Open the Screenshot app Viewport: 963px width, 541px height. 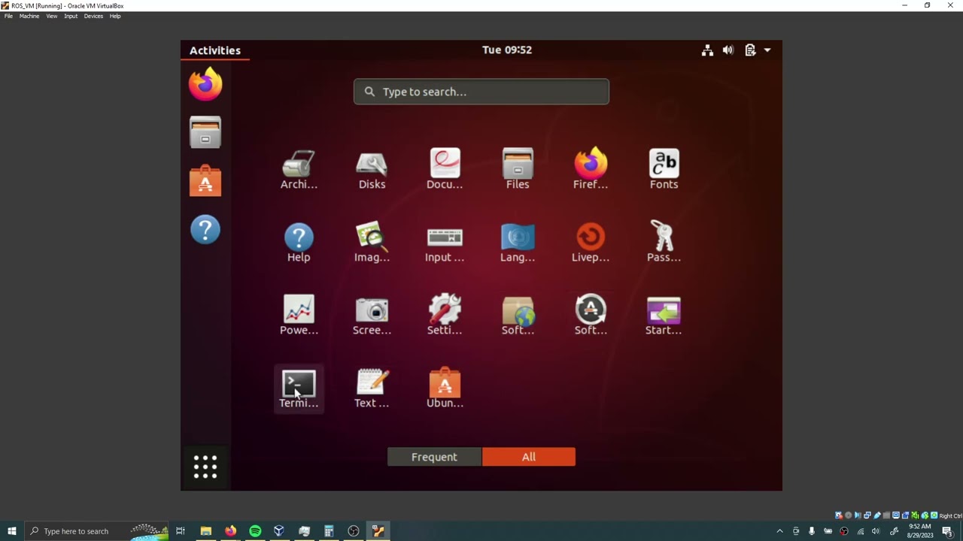[x=372, y=316]
